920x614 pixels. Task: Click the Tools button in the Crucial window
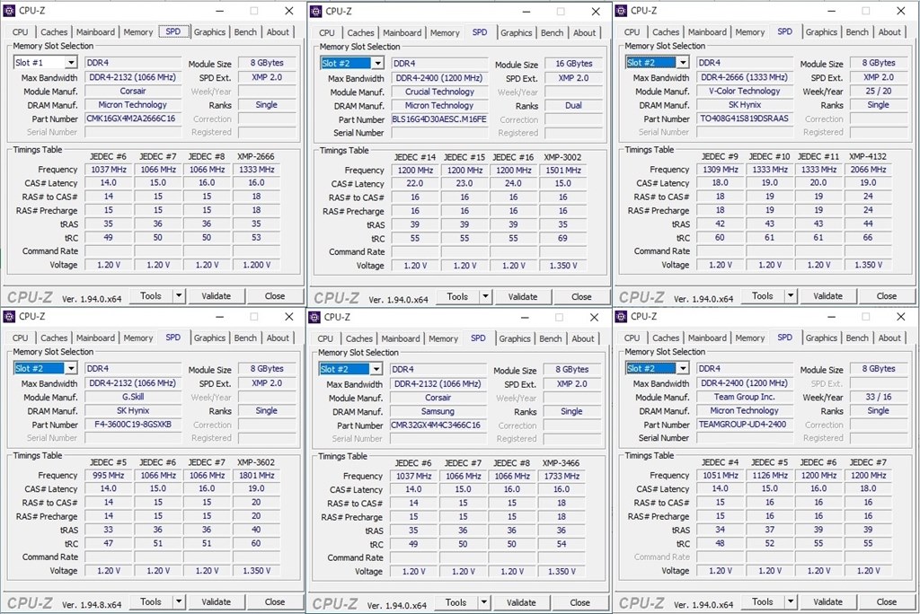pyautogui.click(x=457, y=297)
